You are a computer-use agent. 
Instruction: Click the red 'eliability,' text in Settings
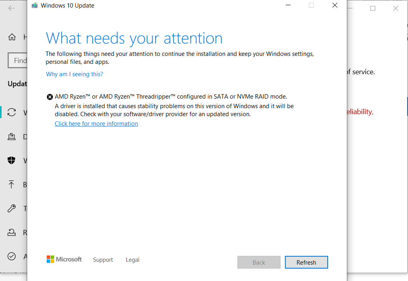click(x=360, y=111)
